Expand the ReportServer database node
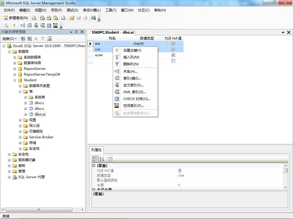293x219 pixels. coord(15,69)
